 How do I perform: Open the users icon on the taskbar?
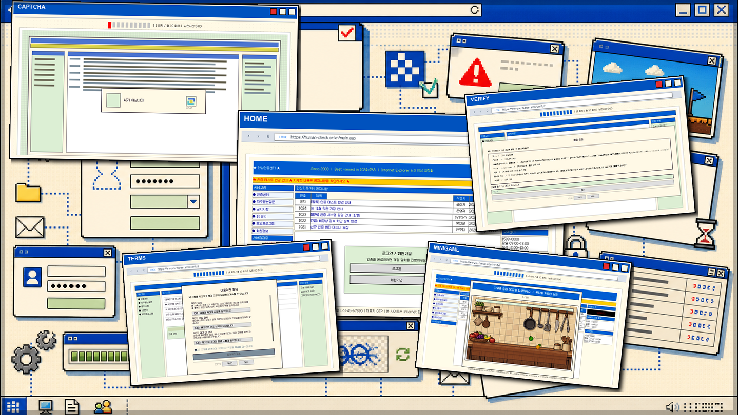[x=103, y=407]
